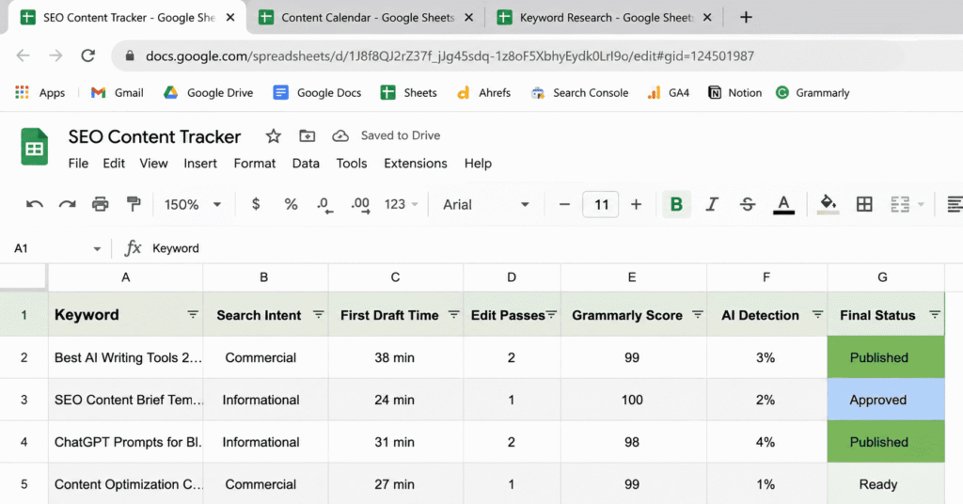Click the document title SEO Content Tracker
The height and width of the screenshot is (504, 963).
pos(154,136)
